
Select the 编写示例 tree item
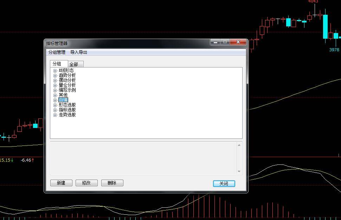(67, 90)
